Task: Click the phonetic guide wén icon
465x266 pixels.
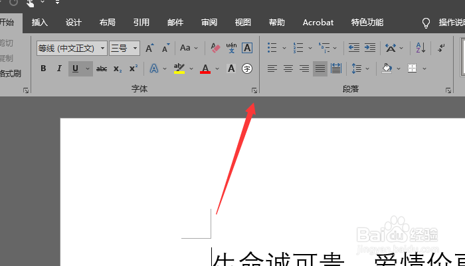Action: pyautogui.click(x=231, y=48)
